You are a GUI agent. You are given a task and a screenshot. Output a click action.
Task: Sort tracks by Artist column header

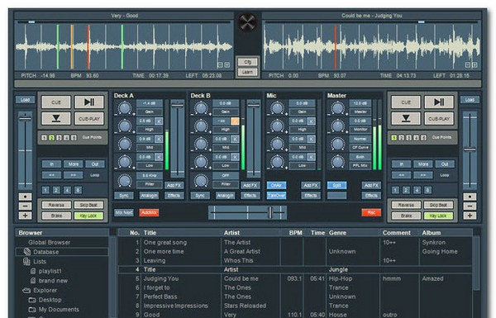tap(231, 233)
